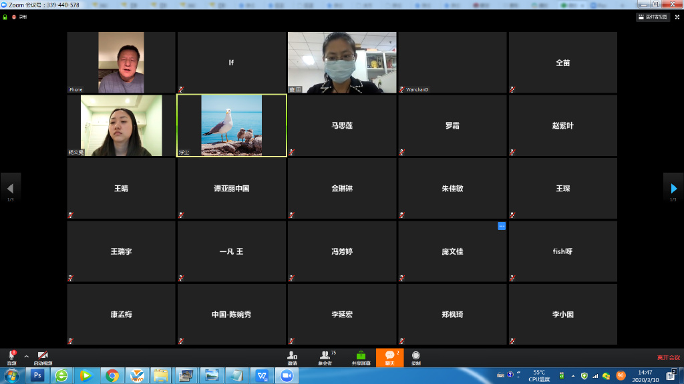The image size is (684, 384).
Task: Click the microphone mute/unmute icon
Action: pos(11,356)
